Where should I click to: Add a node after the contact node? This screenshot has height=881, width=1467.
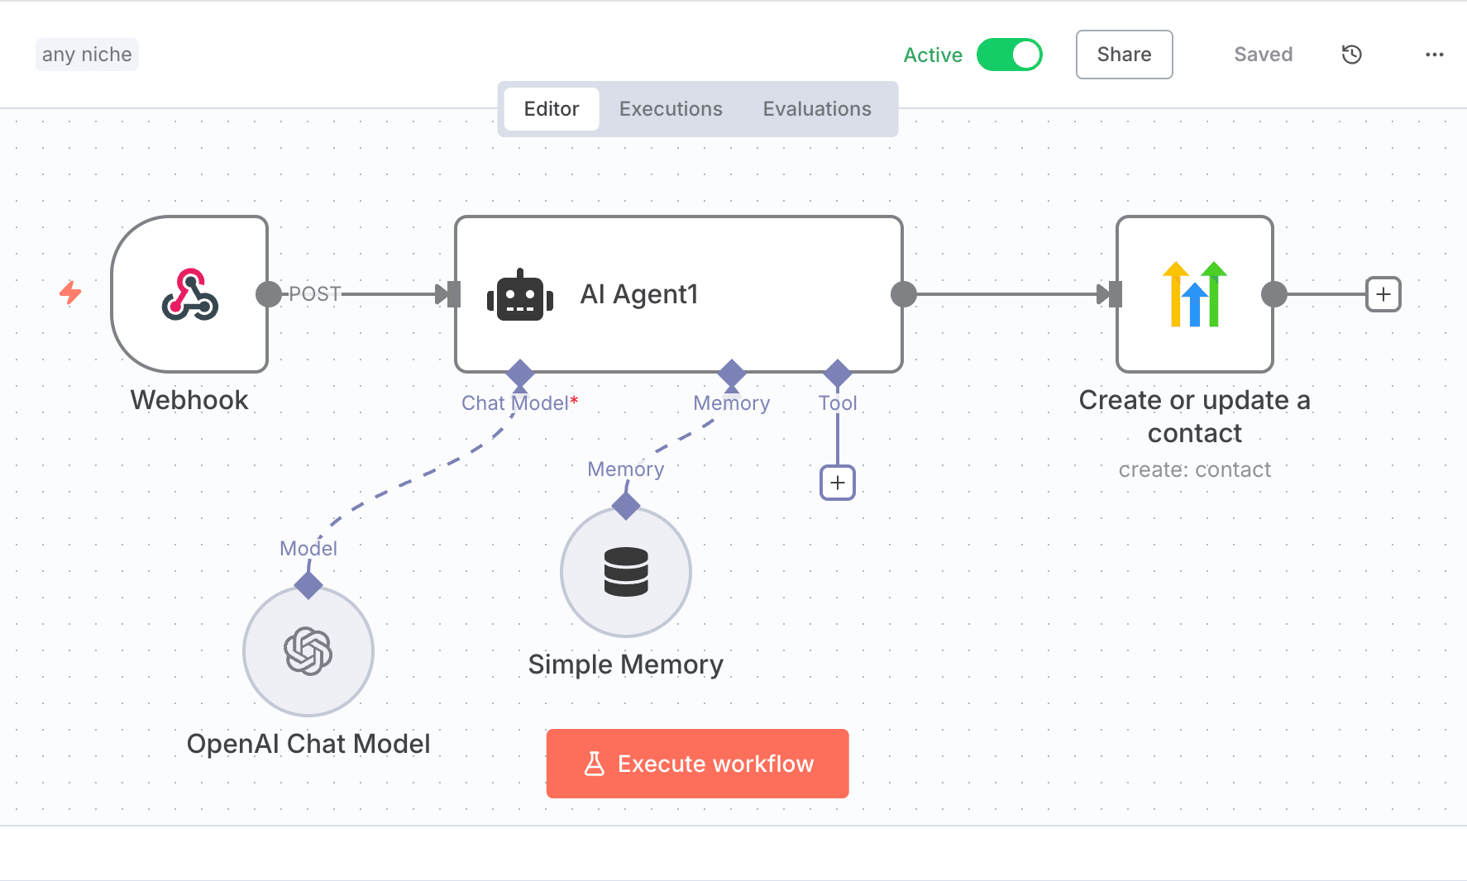pos(1383,294)
